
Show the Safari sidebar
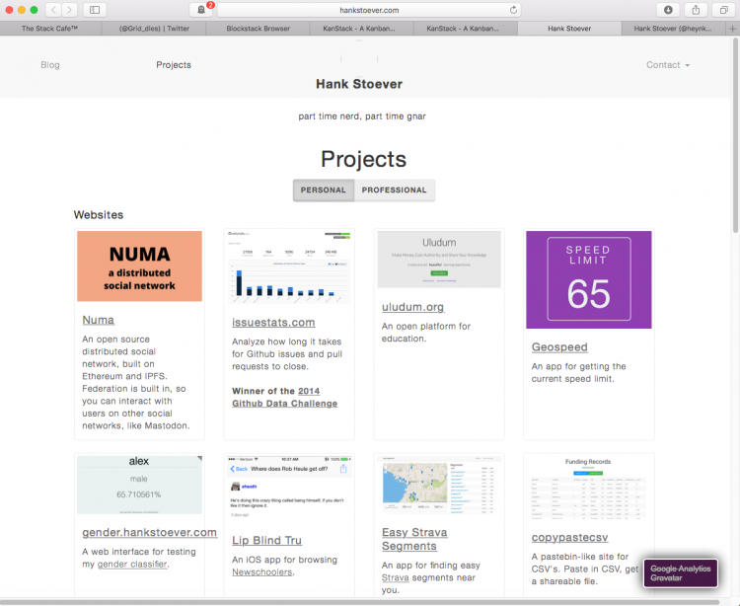pos(95,10)
